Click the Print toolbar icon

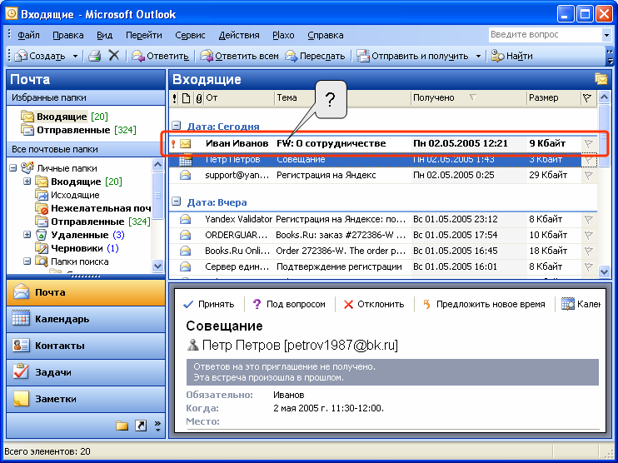pyautogui.click(x=95, y=56)
